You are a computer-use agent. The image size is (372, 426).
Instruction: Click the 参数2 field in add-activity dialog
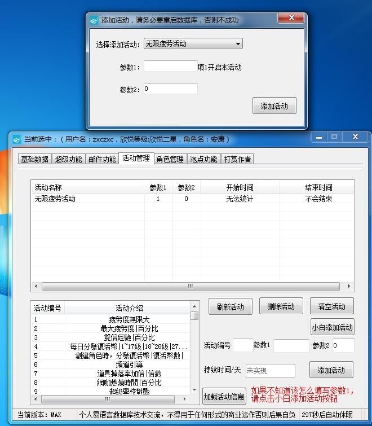170,89
